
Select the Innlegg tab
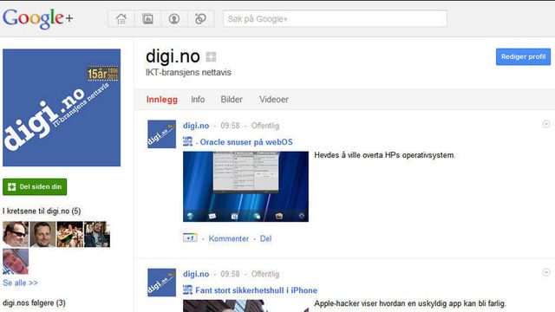[162, 100]
